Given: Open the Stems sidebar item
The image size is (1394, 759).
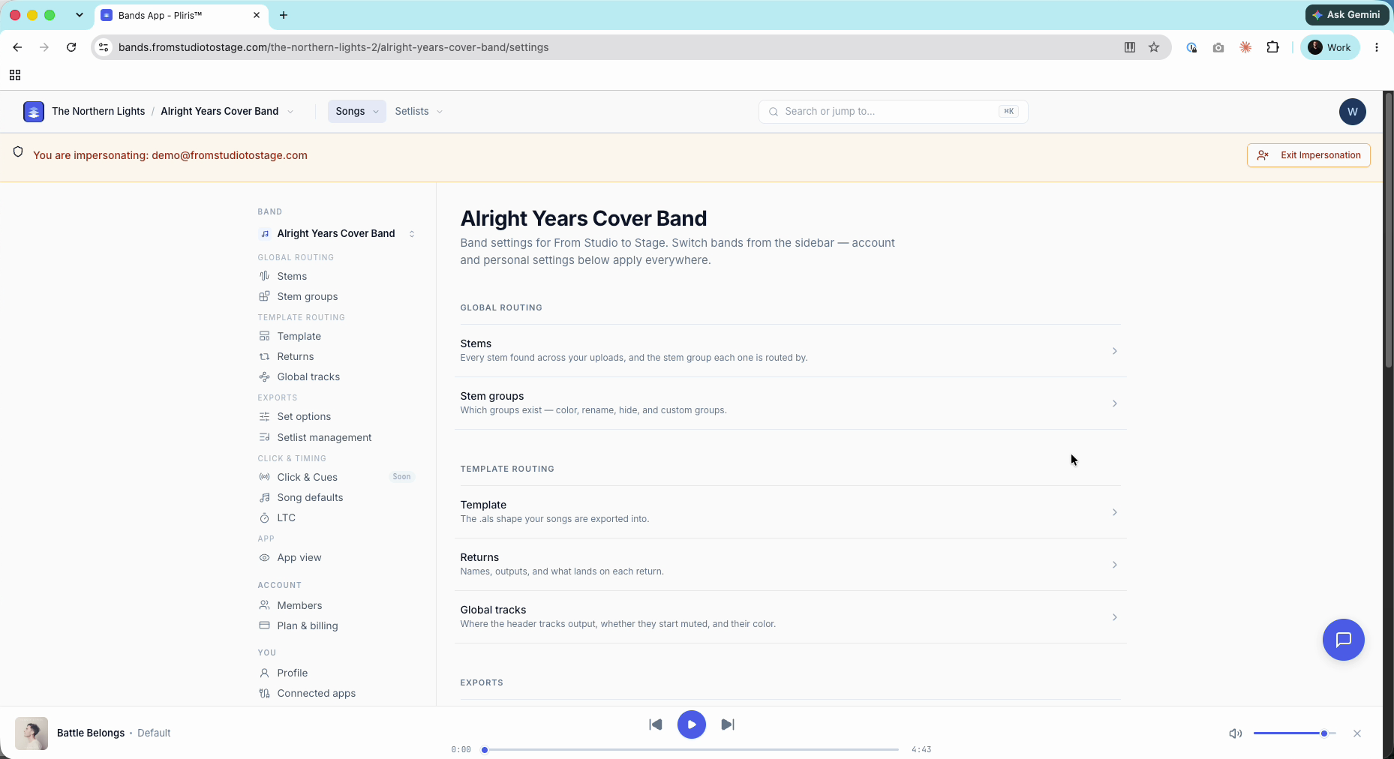Looking at the screenshot, I should [x=292, y=276].
